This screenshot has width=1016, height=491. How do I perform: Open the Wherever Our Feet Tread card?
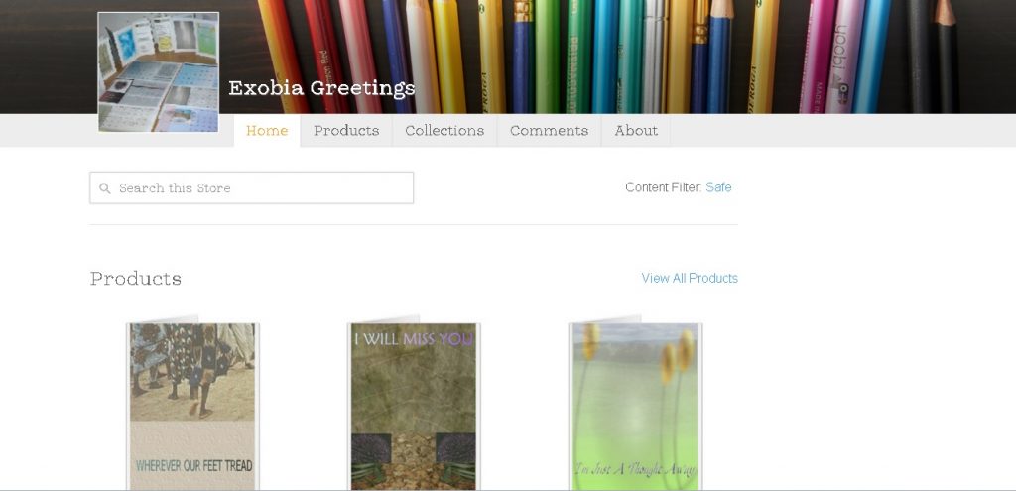192,406
